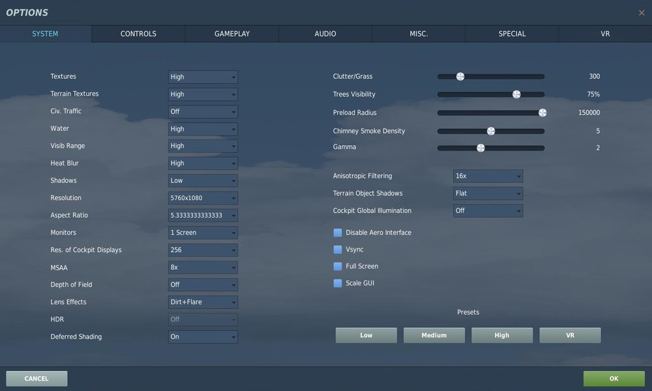Switch to the SPECIAL tab
Screen dimensions: 652x391
coord(512,34)
